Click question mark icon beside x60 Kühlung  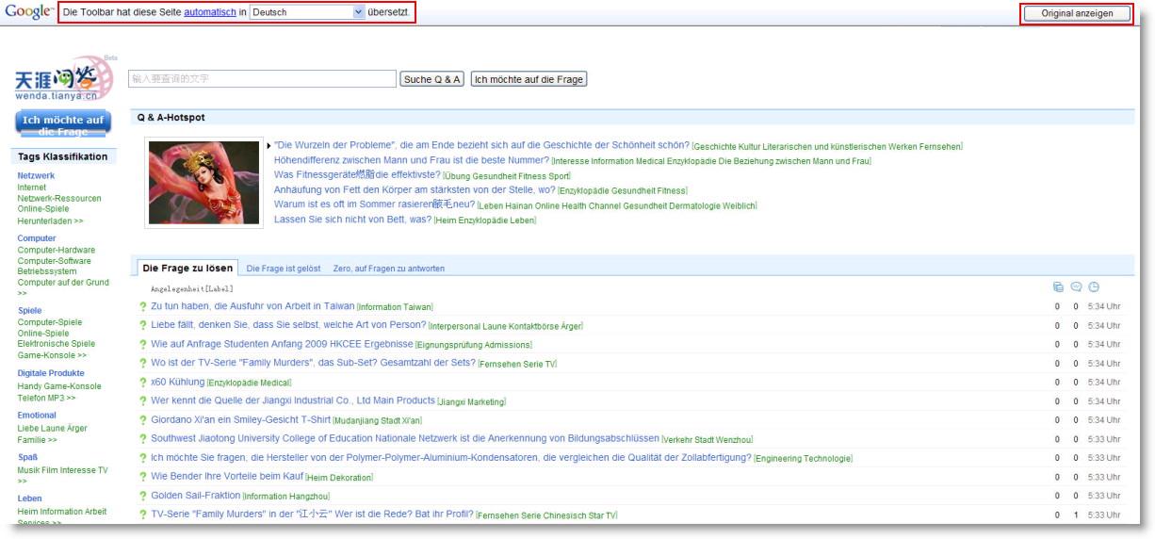tap(143, 383)
